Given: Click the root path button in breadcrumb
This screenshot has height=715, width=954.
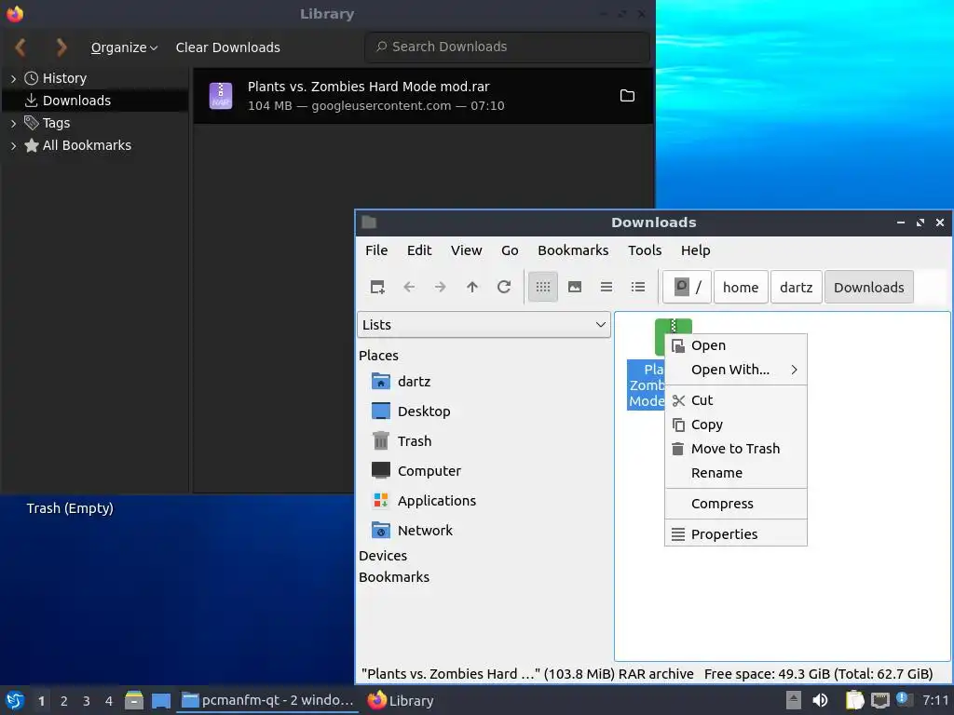Looking at the screenshot, I should pyautogui.click(x=687, y=287).
